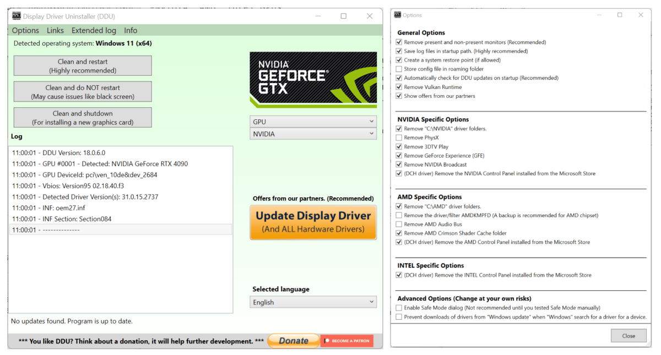Click Clean and restart button

[x=83, y=66]
